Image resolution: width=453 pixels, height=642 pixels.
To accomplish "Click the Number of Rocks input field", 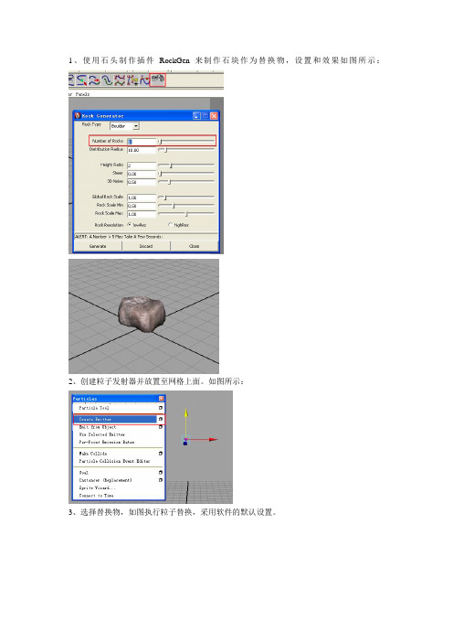I will pos(142,142).
